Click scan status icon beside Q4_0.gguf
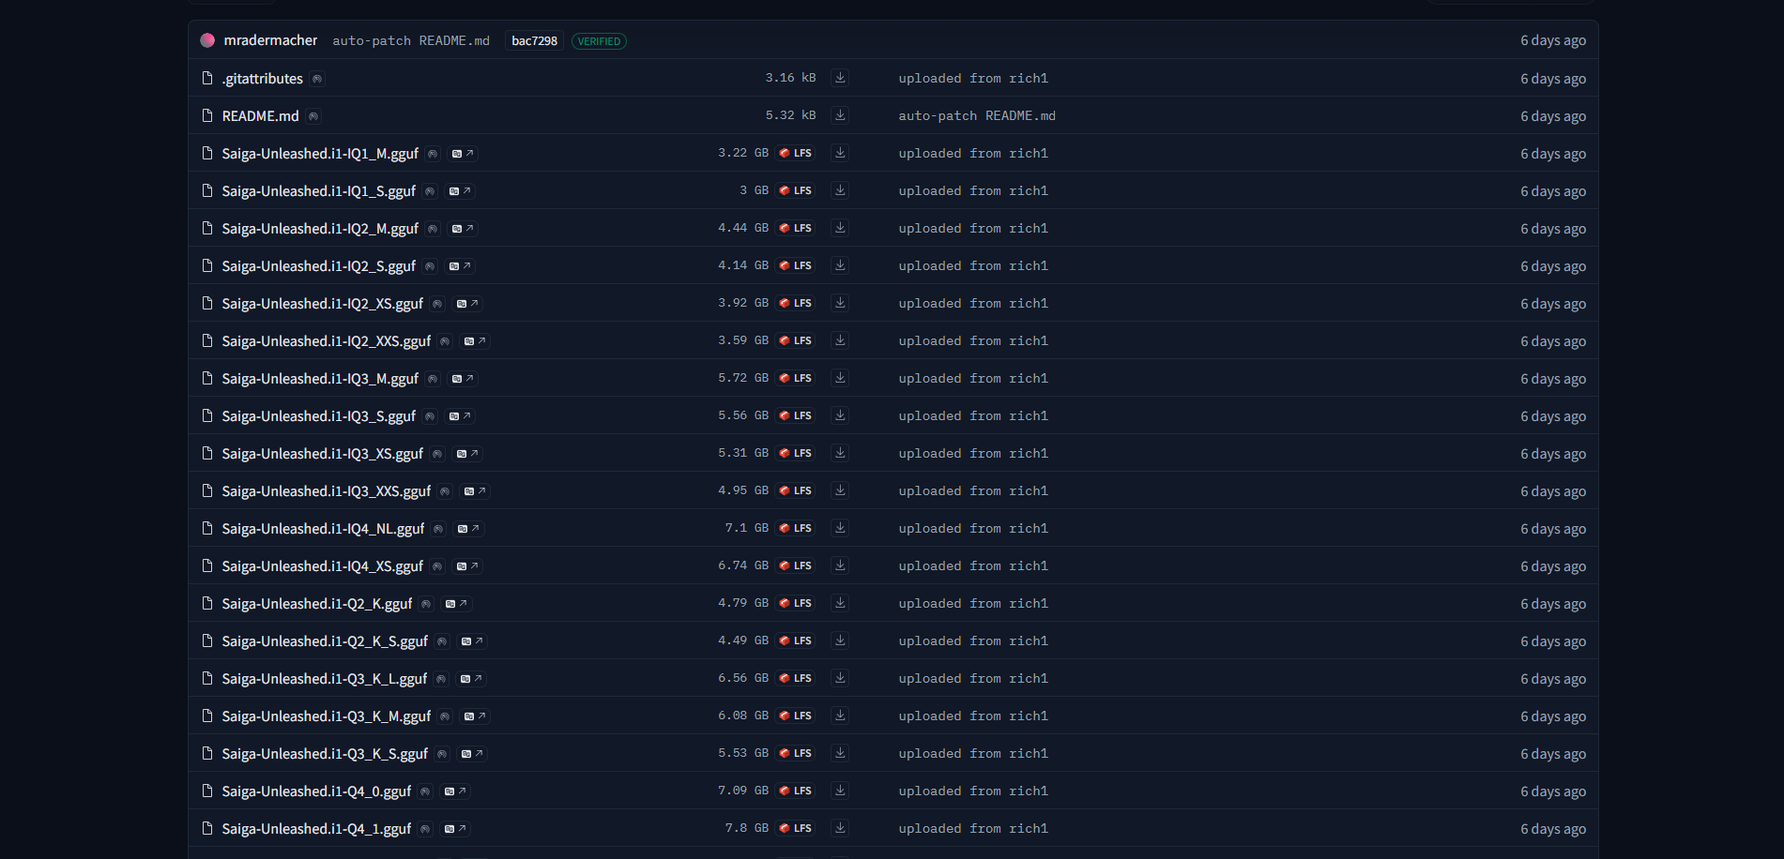 pos(425,791)
